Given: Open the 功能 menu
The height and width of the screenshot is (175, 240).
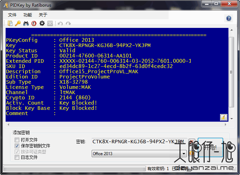Looking at the screenshot, I should 28,15.
